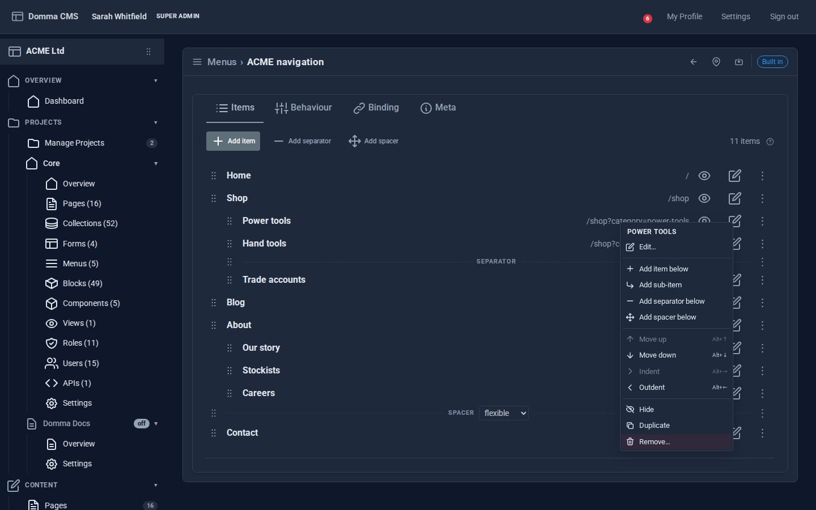Grab drag handle of Stockists item

point(229,371)
